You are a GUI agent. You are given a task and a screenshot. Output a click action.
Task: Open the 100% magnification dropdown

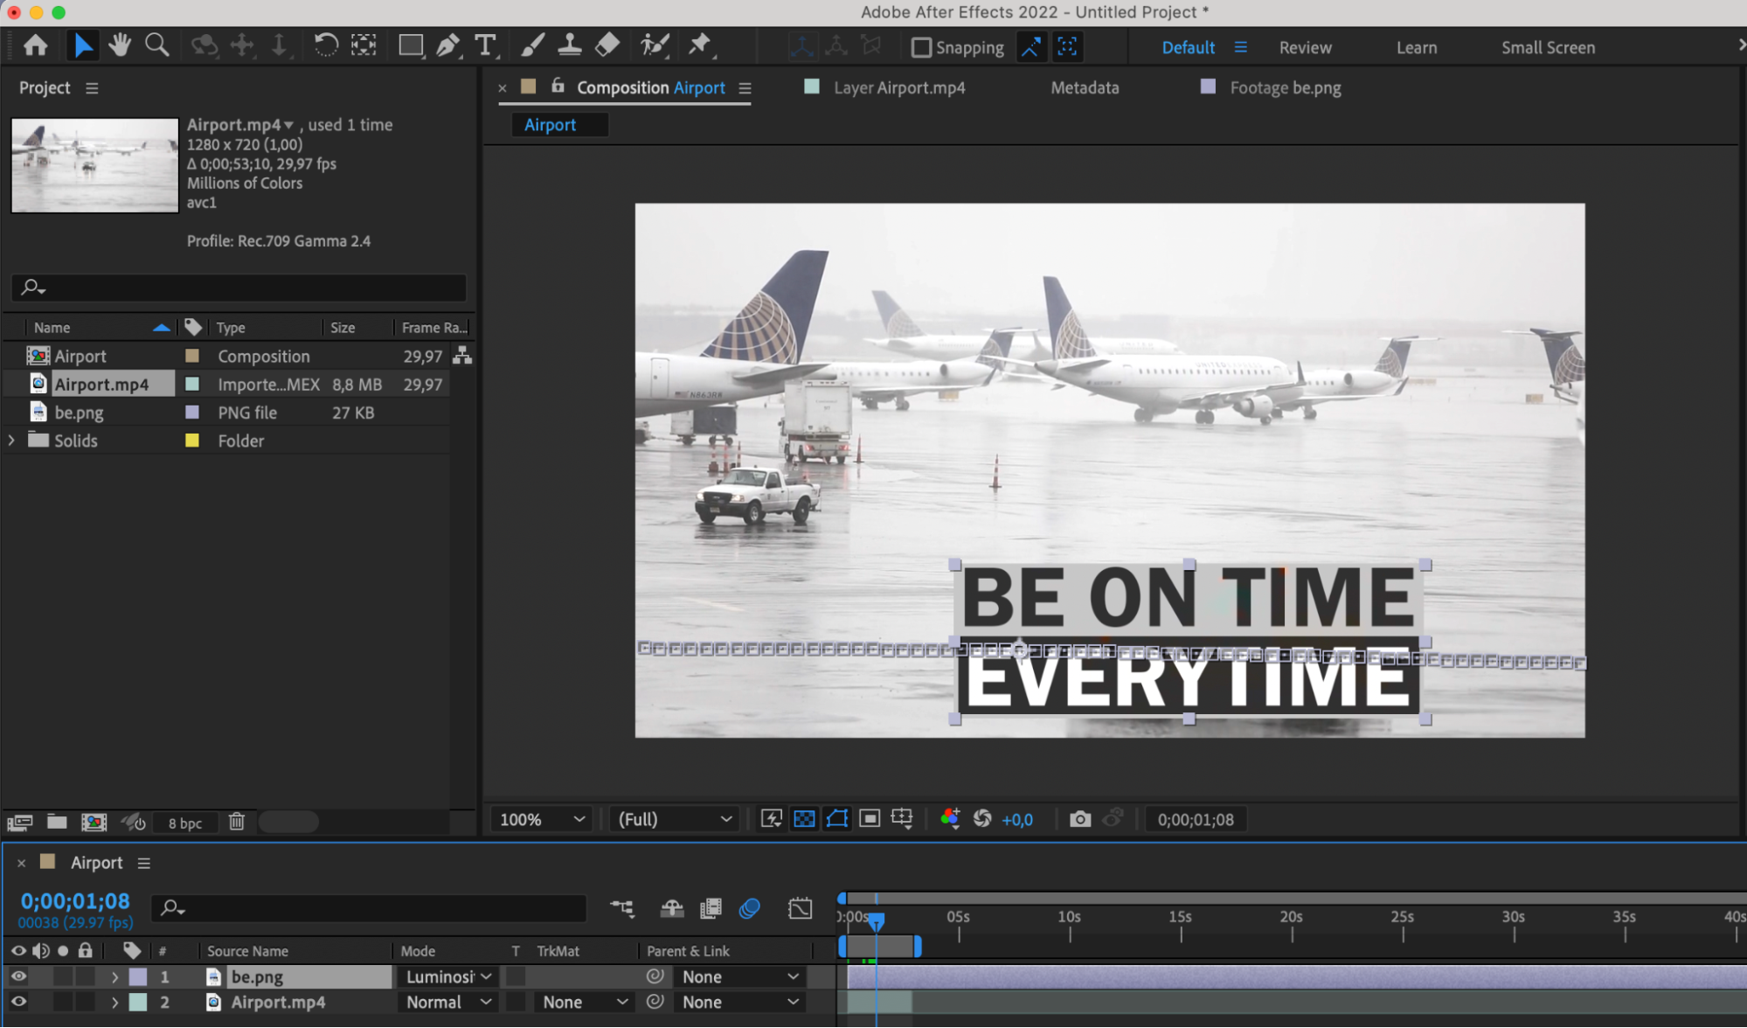(x=541, y=819)
